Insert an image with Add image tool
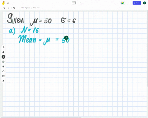The height and width of the screenshot is (118, 148). [x=3, y=66]
